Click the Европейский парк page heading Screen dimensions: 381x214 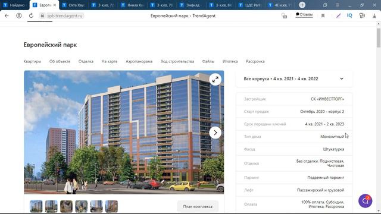point(50,45)
